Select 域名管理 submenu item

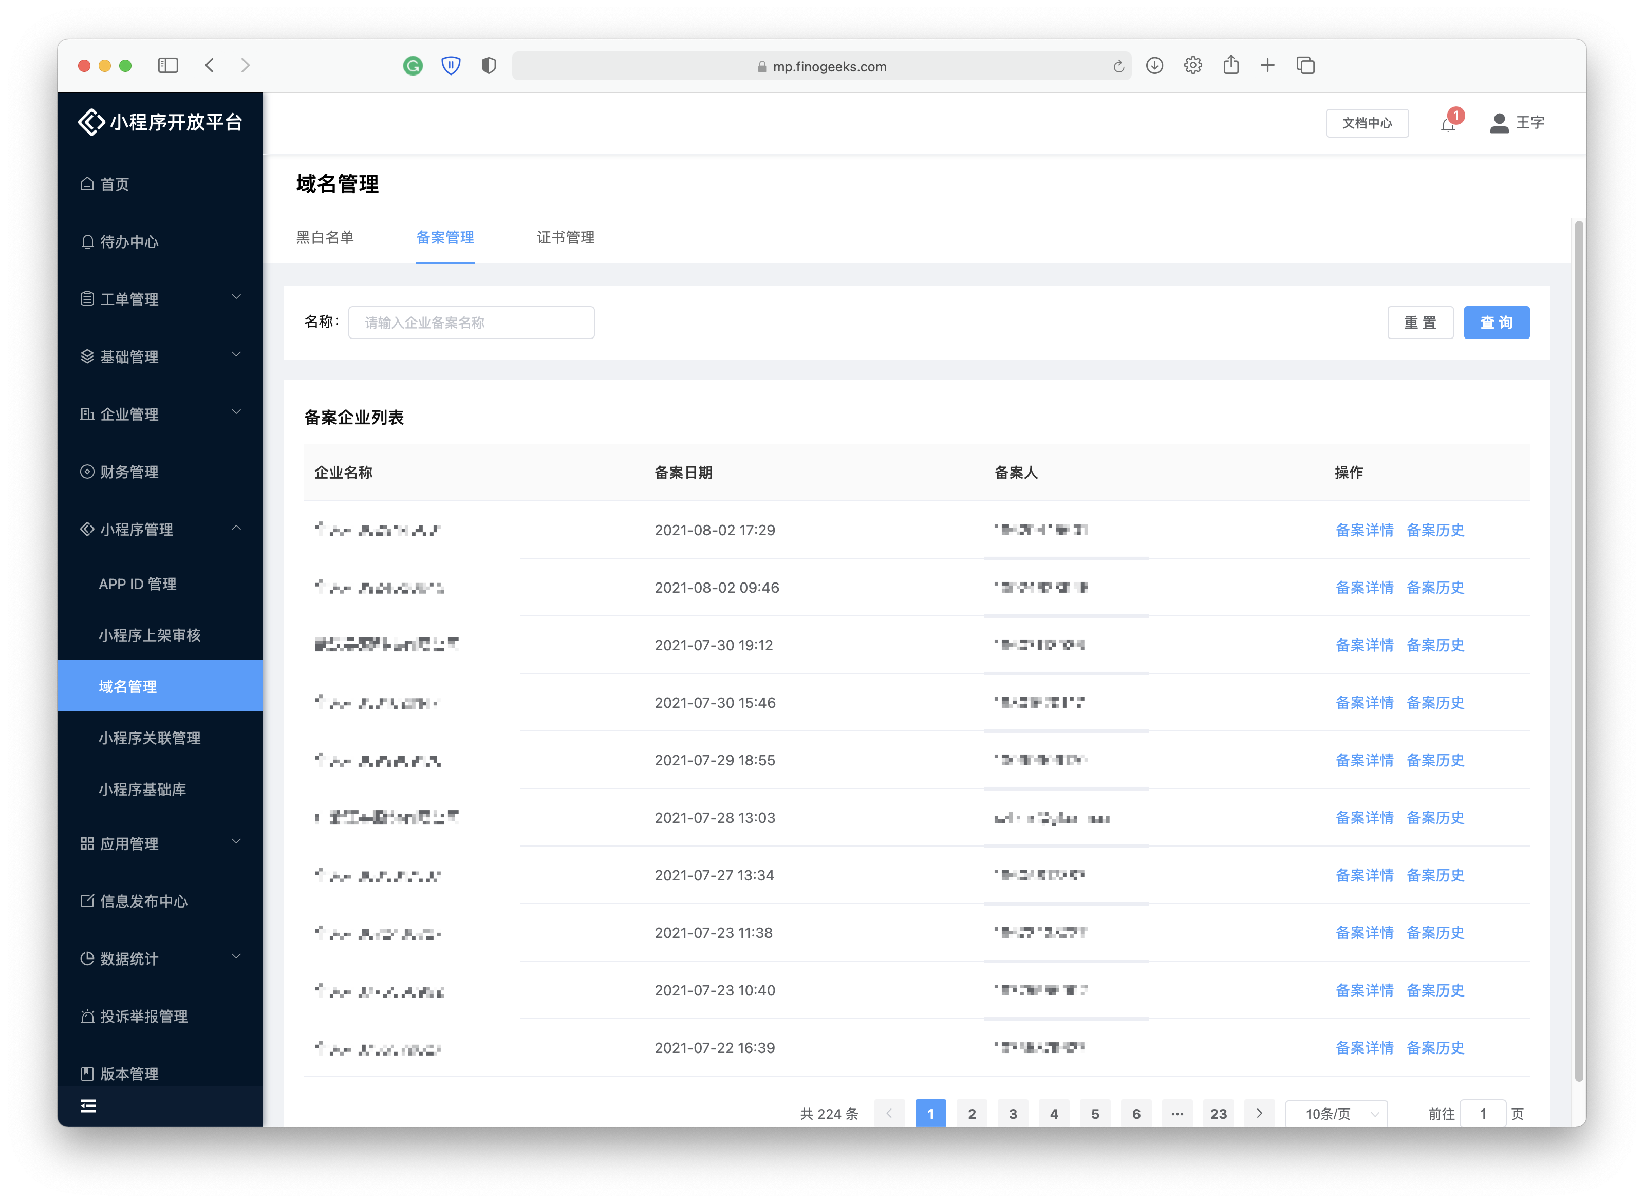point(160,686)
